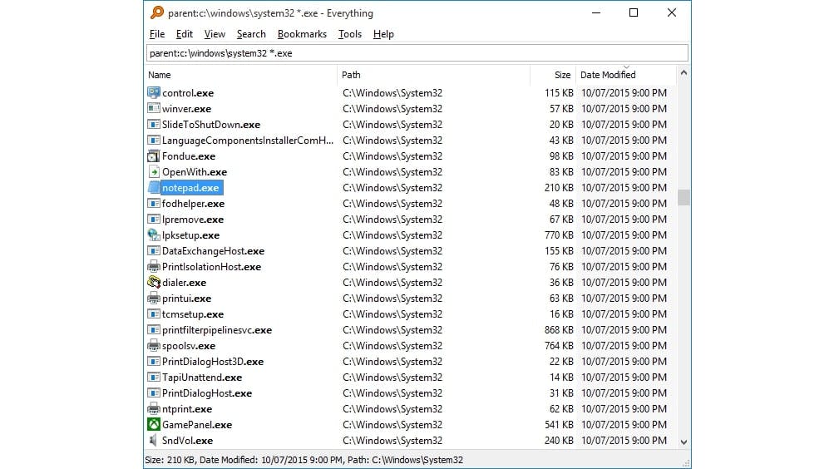
Task: Sort by the Date Modified column header
Action: coord(626,75)
